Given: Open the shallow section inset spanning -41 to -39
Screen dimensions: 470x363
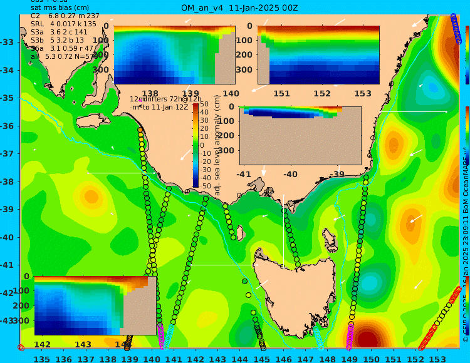Looking at the screenshot, I should point(300,136).
